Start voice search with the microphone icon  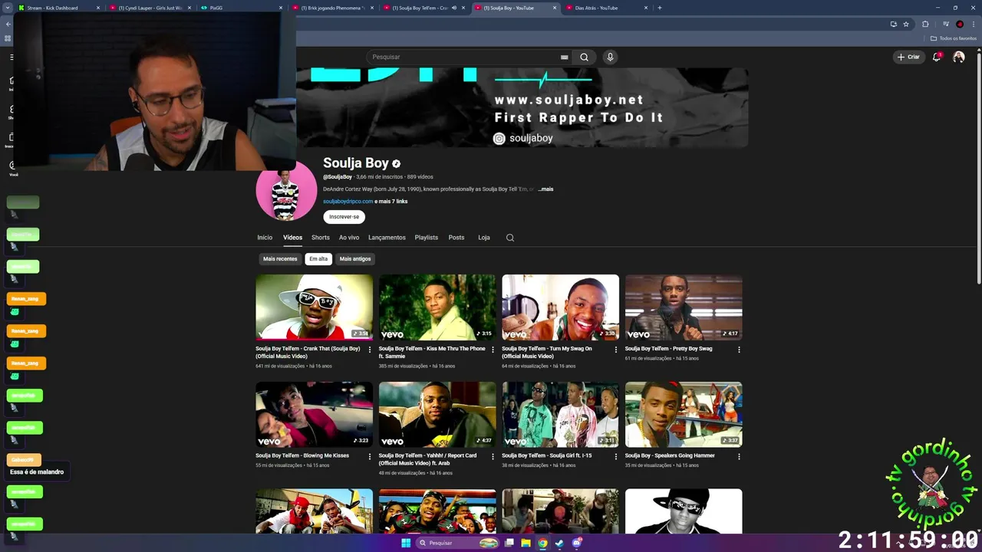click(610, 57)
